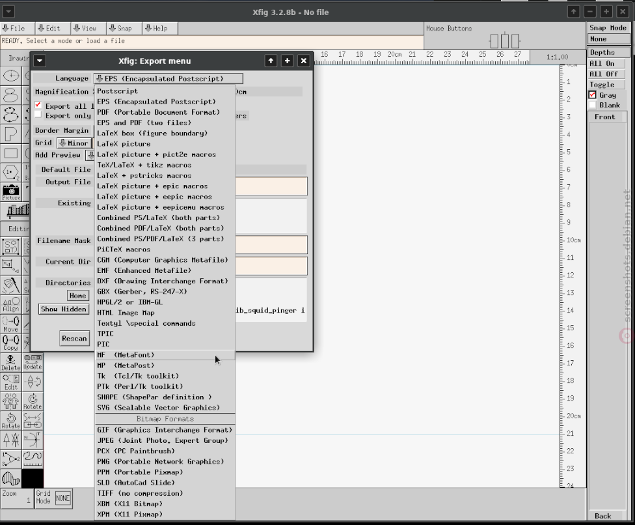
Task: Select the curve length measure tool
Action: coord(33,459)
